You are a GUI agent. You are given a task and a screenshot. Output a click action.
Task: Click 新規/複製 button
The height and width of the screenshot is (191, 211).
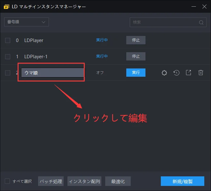tap(183, 181)
